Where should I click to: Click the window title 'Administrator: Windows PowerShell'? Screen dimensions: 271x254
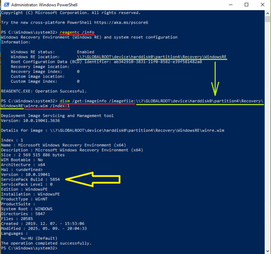click(x=44, y=5)
